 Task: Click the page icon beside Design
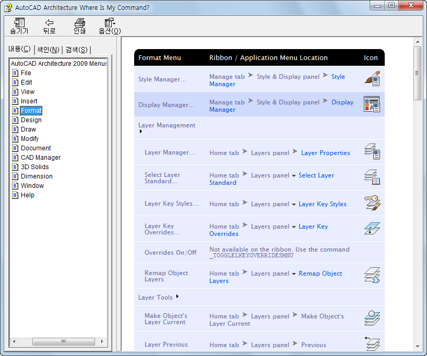pyautogui.click(x=15, y=120)
